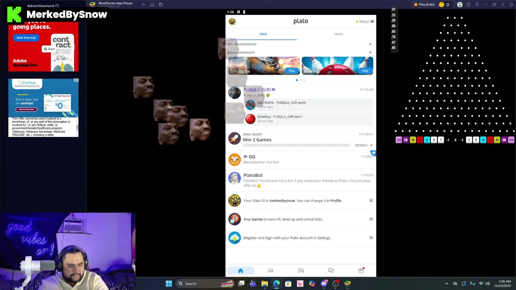Screen dimensions: 516x290
Task: Show hidden icons in system tray
Action: pyautogui.click(x=446, y=284)
